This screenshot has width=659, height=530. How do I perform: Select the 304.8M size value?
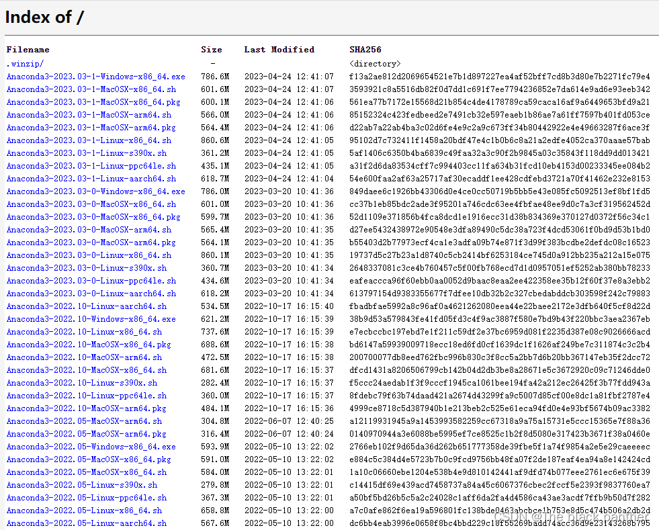215,421
